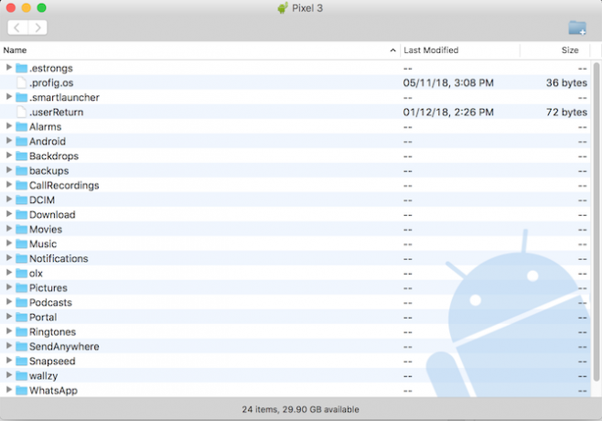Click the Snapseed folder icon

[x=22, y=362]
